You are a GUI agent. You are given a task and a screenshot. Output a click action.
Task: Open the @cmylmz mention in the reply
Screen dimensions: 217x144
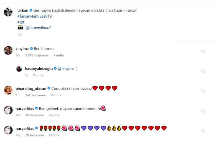coord(66,69)
